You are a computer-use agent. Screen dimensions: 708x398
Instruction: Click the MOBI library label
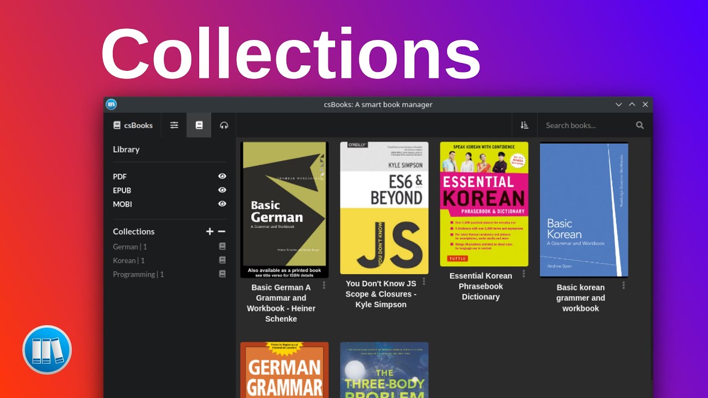tap(122, 204)
